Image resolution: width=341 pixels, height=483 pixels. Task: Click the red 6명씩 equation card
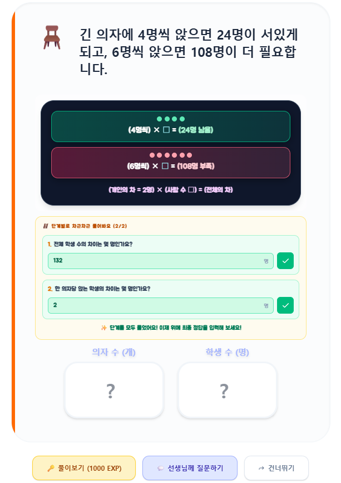(x=171, y=163)
